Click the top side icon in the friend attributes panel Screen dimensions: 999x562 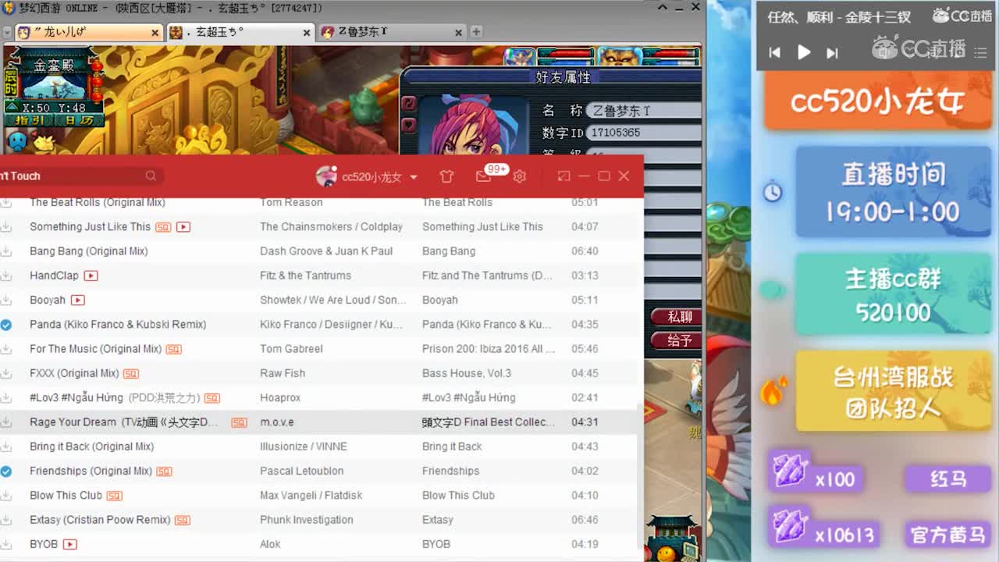(x=408, y=103)
